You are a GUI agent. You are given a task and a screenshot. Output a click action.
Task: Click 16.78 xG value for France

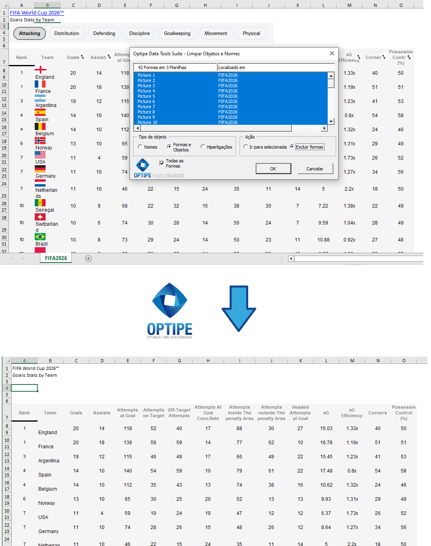tap(326, 443)
